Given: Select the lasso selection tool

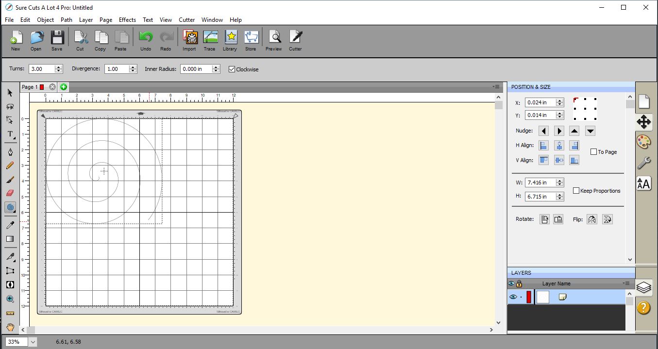Looking at the screenshot, I should (10, 106).
